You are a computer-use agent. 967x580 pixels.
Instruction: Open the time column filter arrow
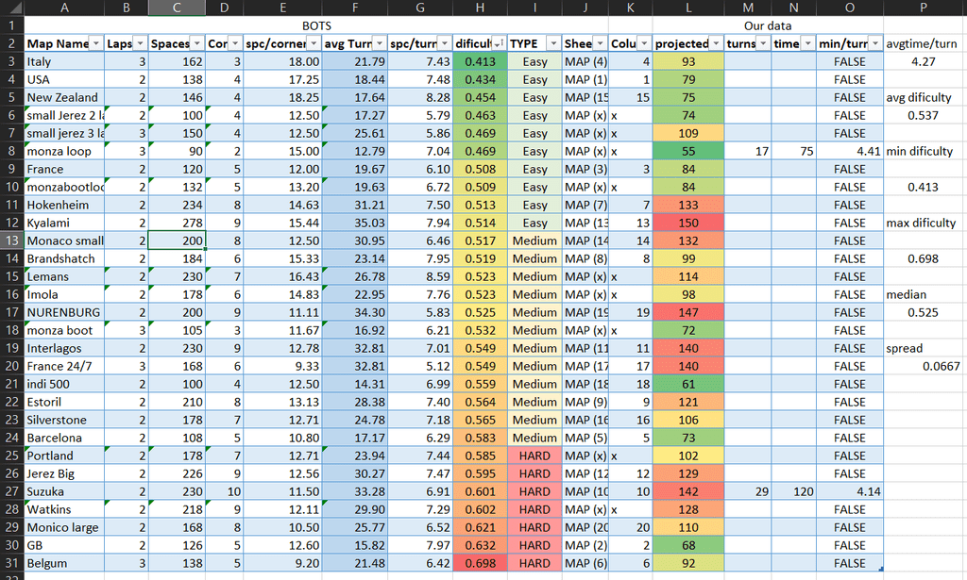coord(808,43)
